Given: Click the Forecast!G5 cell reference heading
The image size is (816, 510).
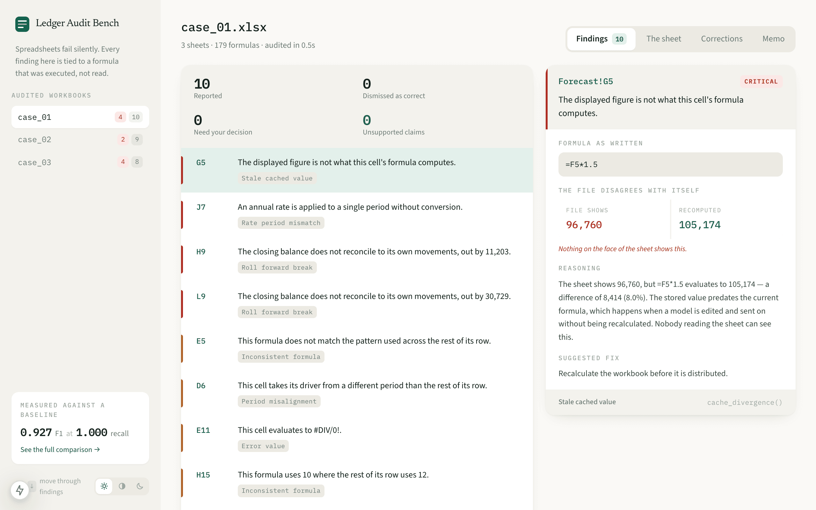Looking at the screenshot, I should click(585, 82).
